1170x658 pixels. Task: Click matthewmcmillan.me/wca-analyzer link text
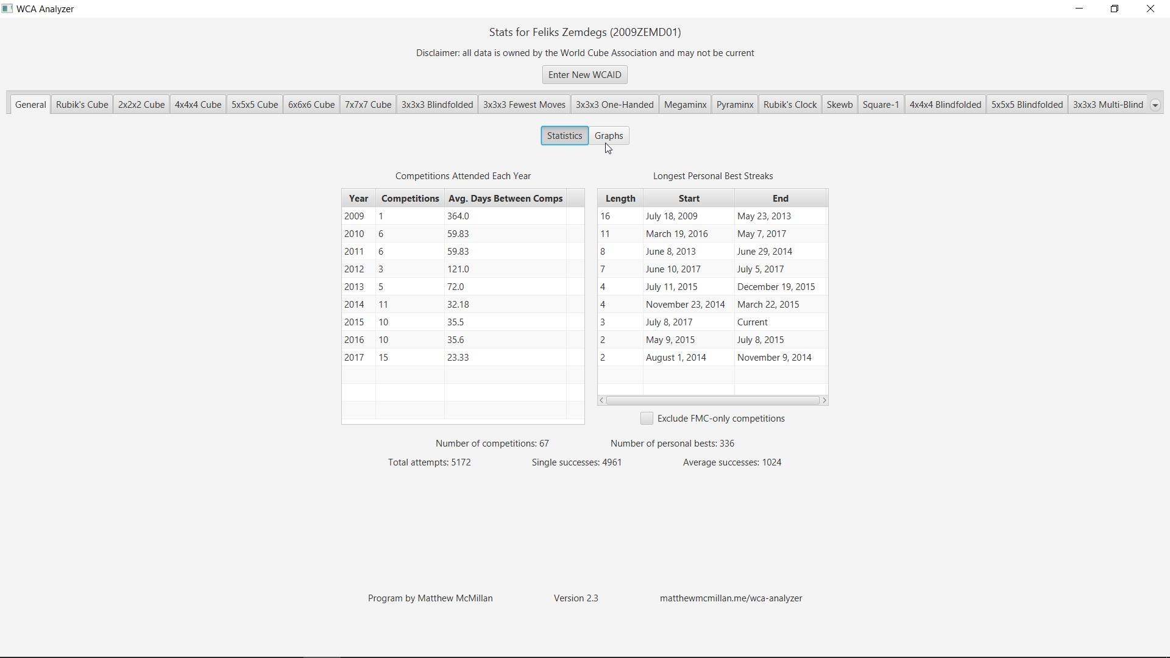click(x=731, y=598)
